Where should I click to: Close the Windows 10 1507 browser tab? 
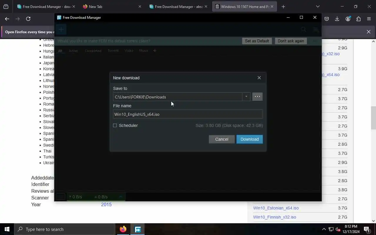tap(272, 6)
